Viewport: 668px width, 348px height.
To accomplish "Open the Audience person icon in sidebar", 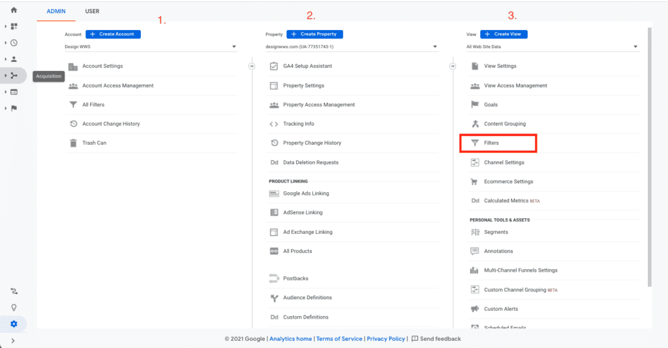I will [x=14, y=59].
